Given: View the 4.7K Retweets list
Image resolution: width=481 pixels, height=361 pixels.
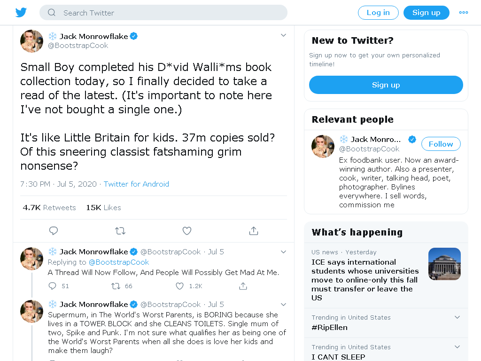Looking at the screenshot, I should click(49, 207).
